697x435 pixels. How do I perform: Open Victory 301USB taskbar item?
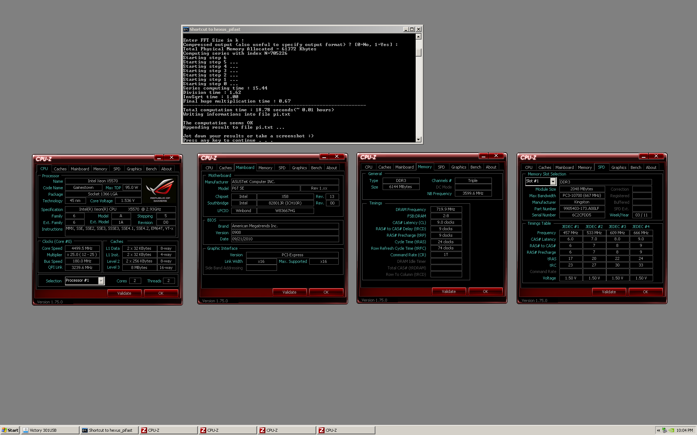pos(50,430)
